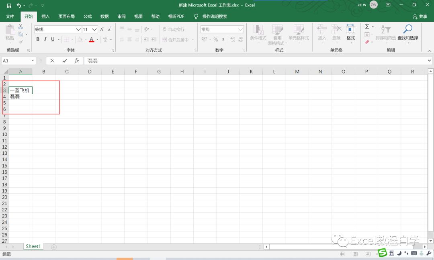Click the Paste clipboard icon
Screen dimensions: 434x260
(x=10, y=30)
